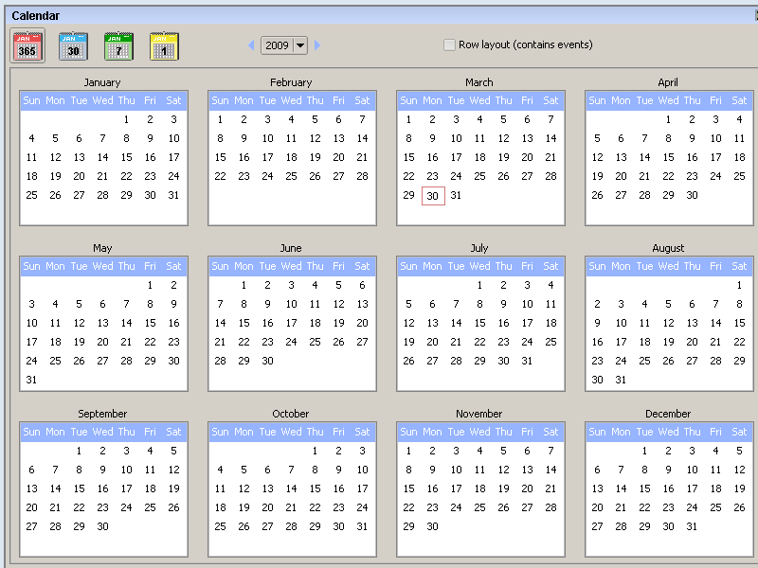Pick January 1 in the calendar

pos(126,119)
